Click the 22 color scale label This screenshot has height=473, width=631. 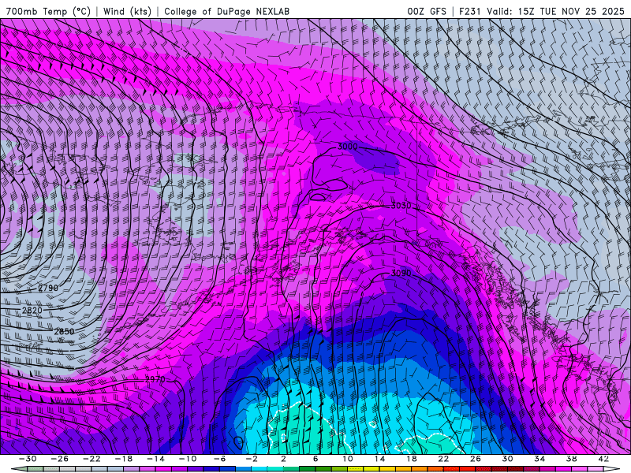point(443,459)
